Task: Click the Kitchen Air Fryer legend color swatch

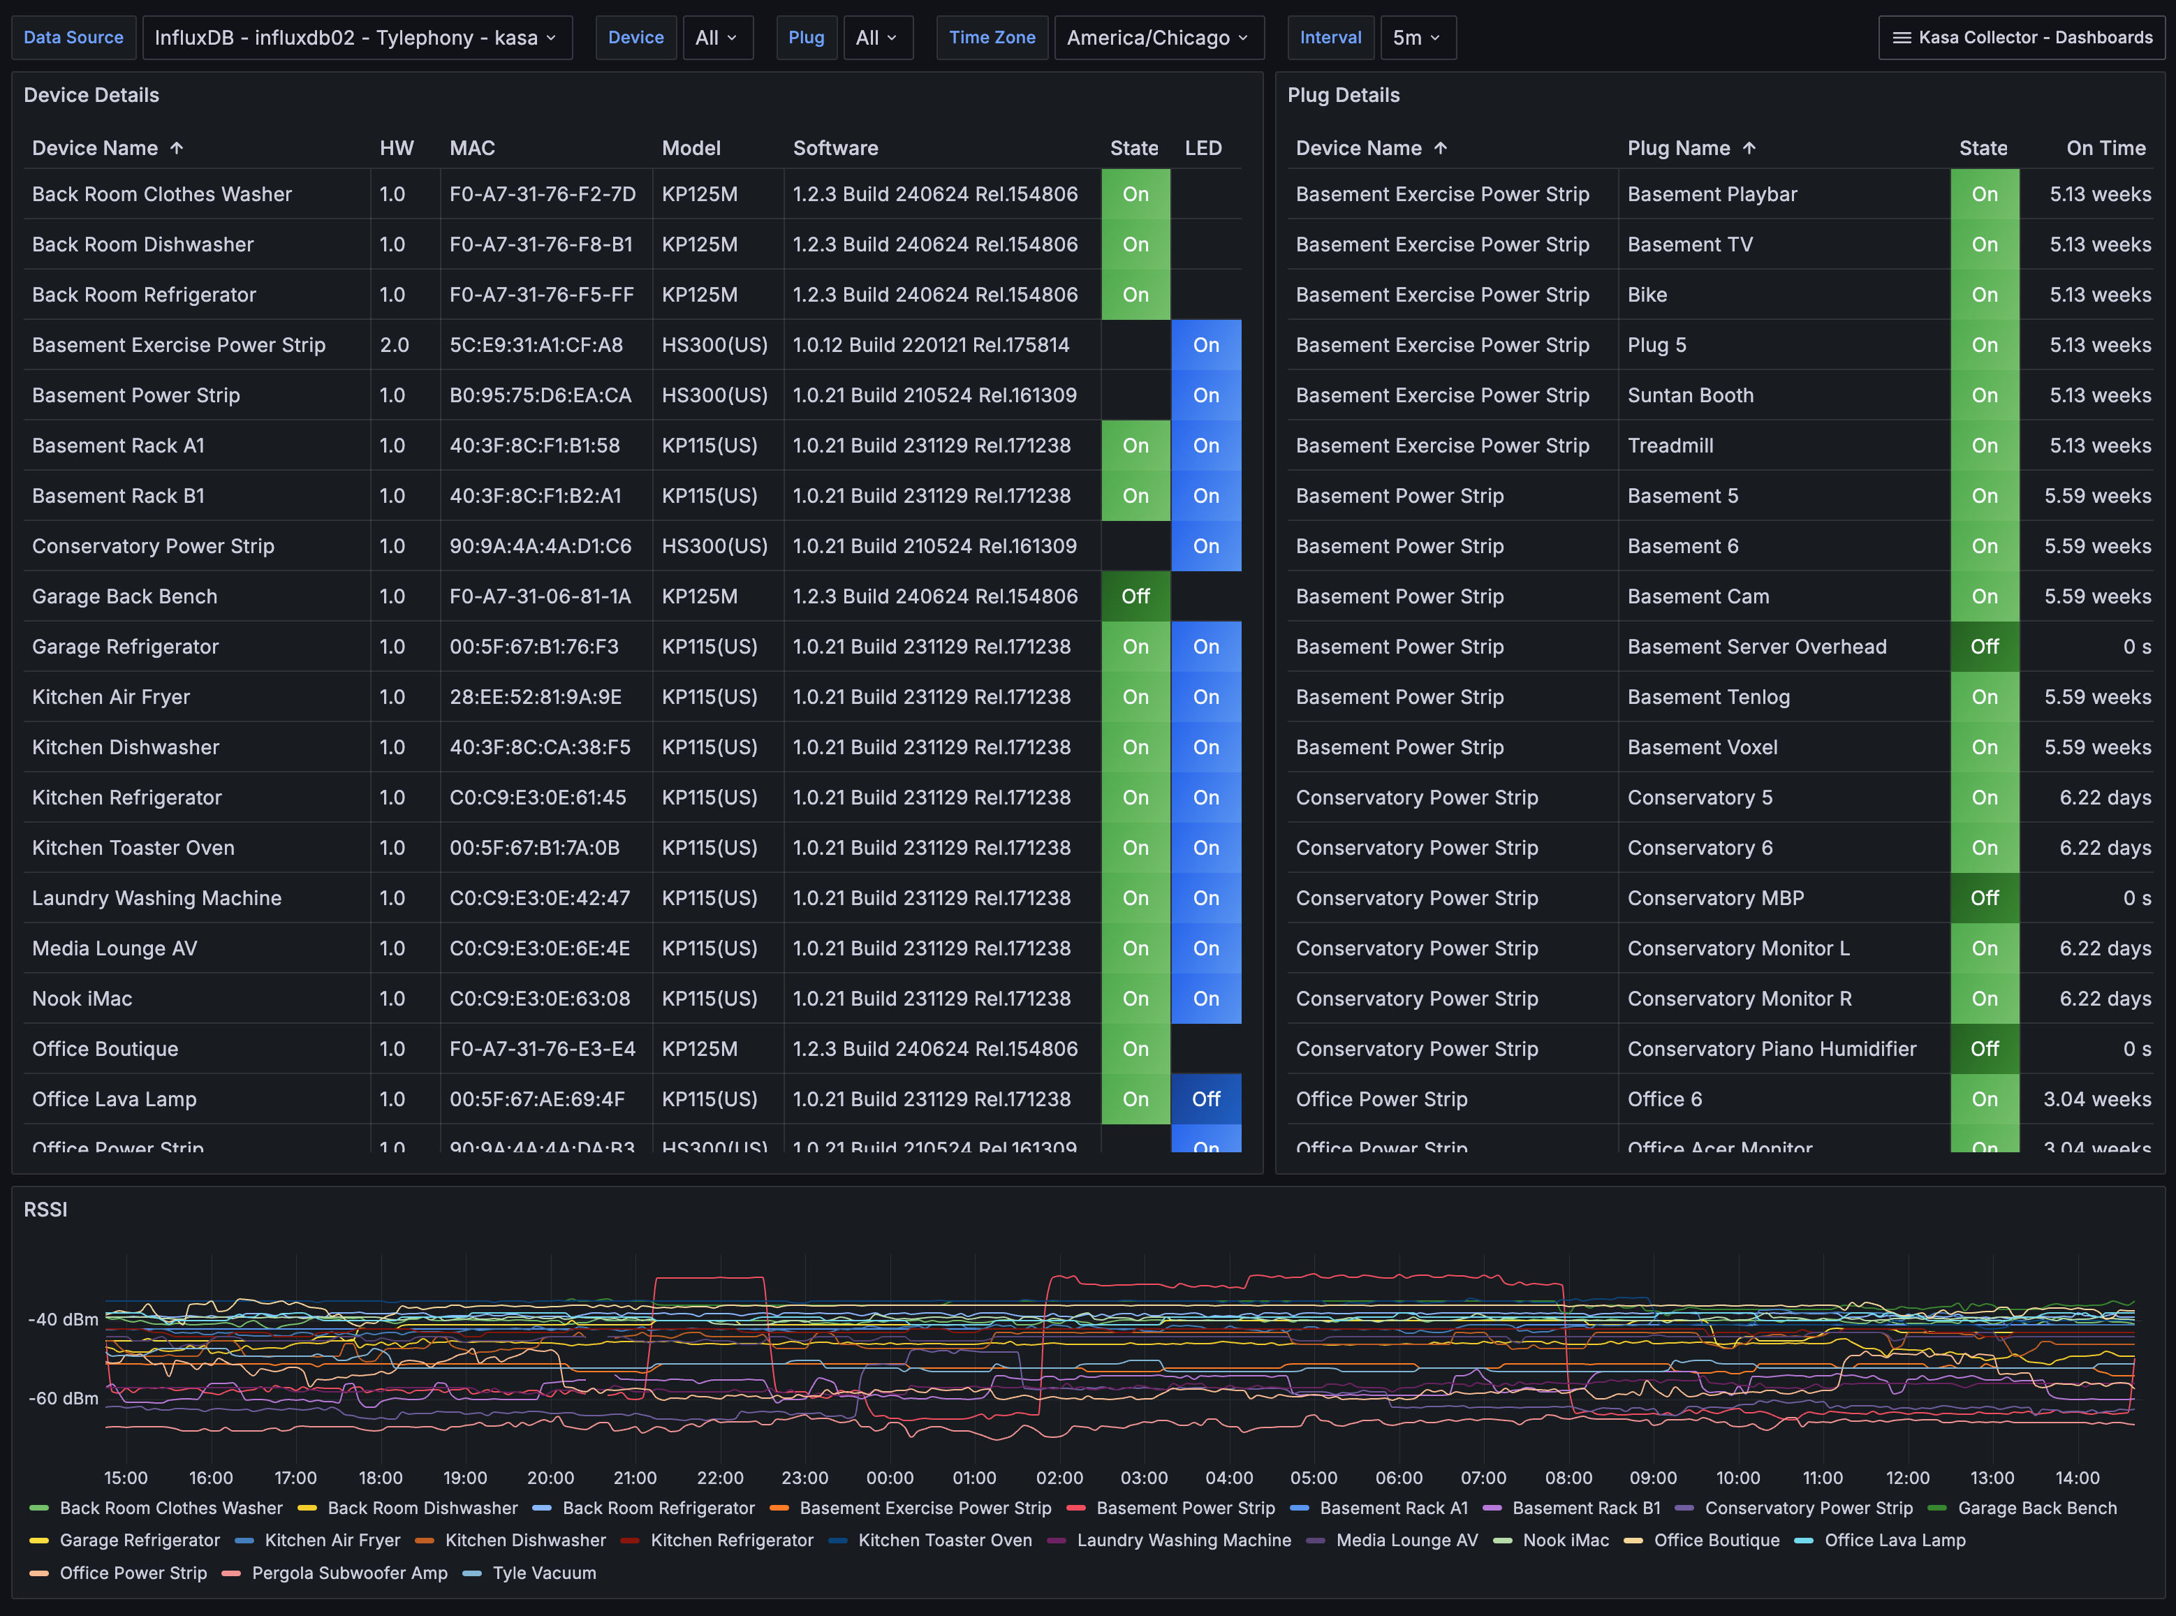Action: (244, 1541)
